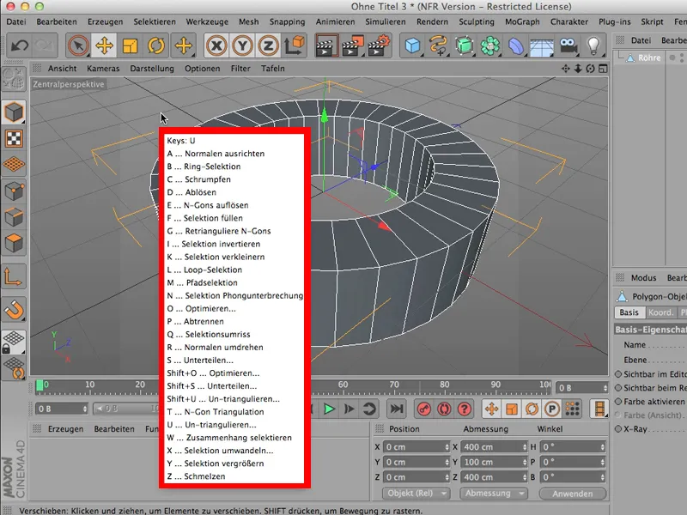Toggle Farbe aktivieren radio
The width and height of the screenshot is (687, 515).
pyautogui.click(x=618, y=401)
